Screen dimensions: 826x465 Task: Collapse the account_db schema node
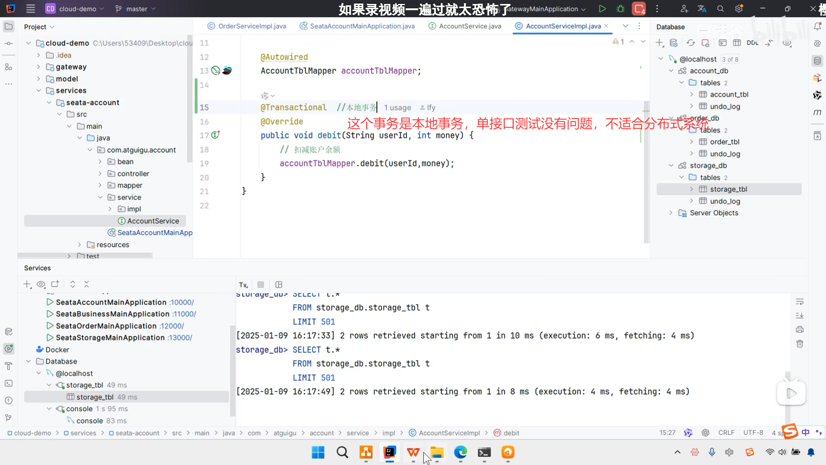[x=671, y=71]
